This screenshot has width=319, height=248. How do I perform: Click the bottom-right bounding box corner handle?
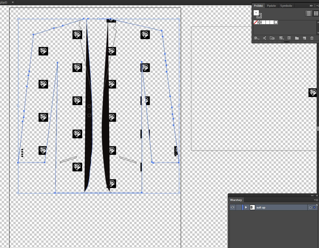pos(179,193)
